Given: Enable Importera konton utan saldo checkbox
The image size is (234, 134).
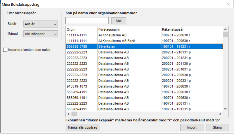Looking at the screenshot, I should 5,50.
